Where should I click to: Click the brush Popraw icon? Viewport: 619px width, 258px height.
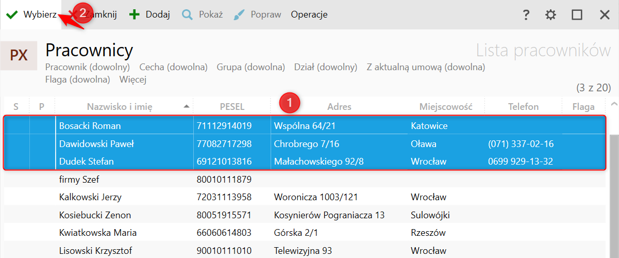pyautogui.click(x=239, y=15)
